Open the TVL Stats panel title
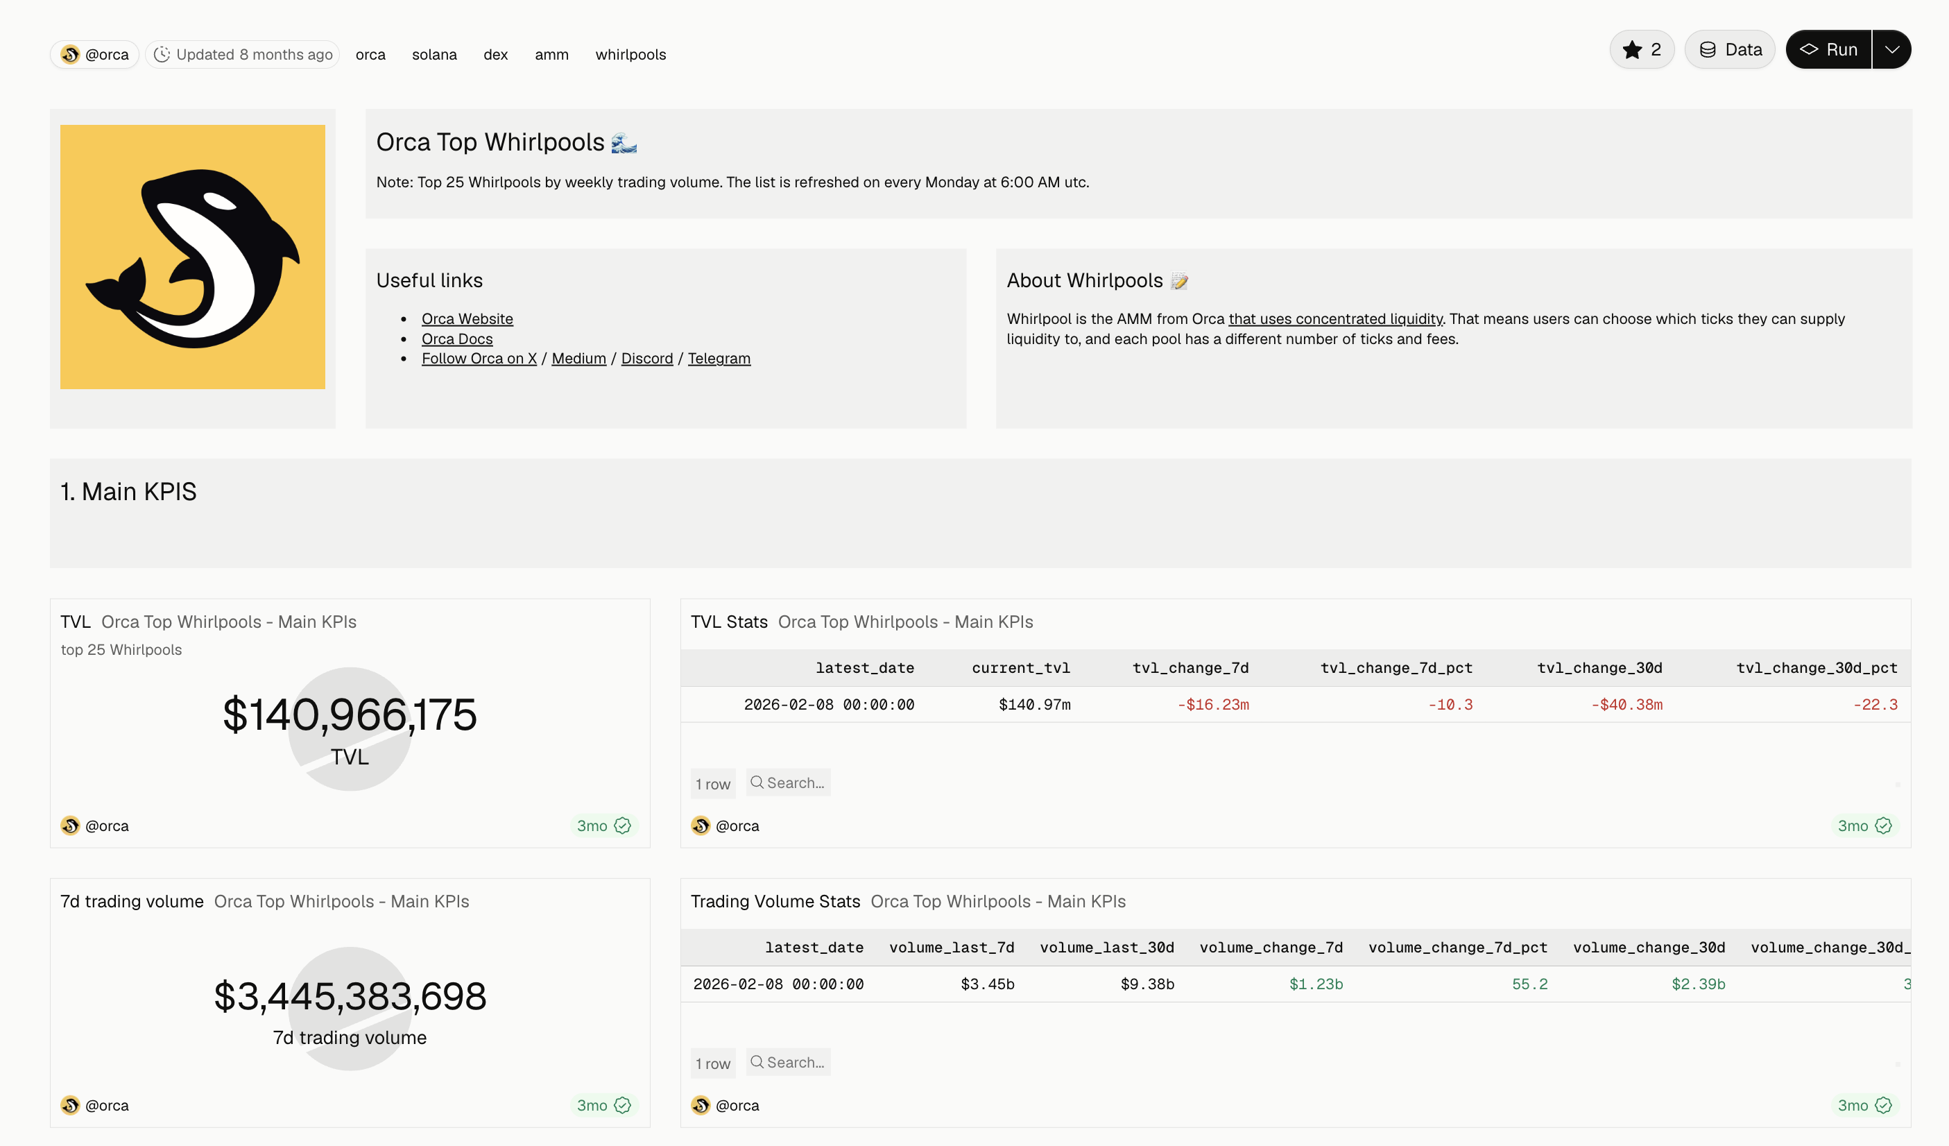The width and height of the screenshot is (1949, 1146). pyautogui.click(x=728, y=622)
